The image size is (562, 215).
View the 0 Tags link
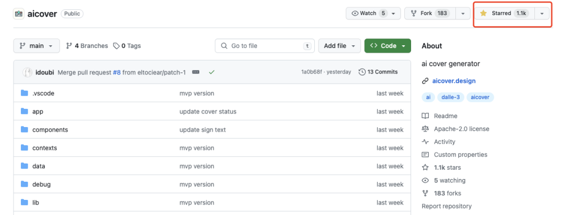click(127, 46)
